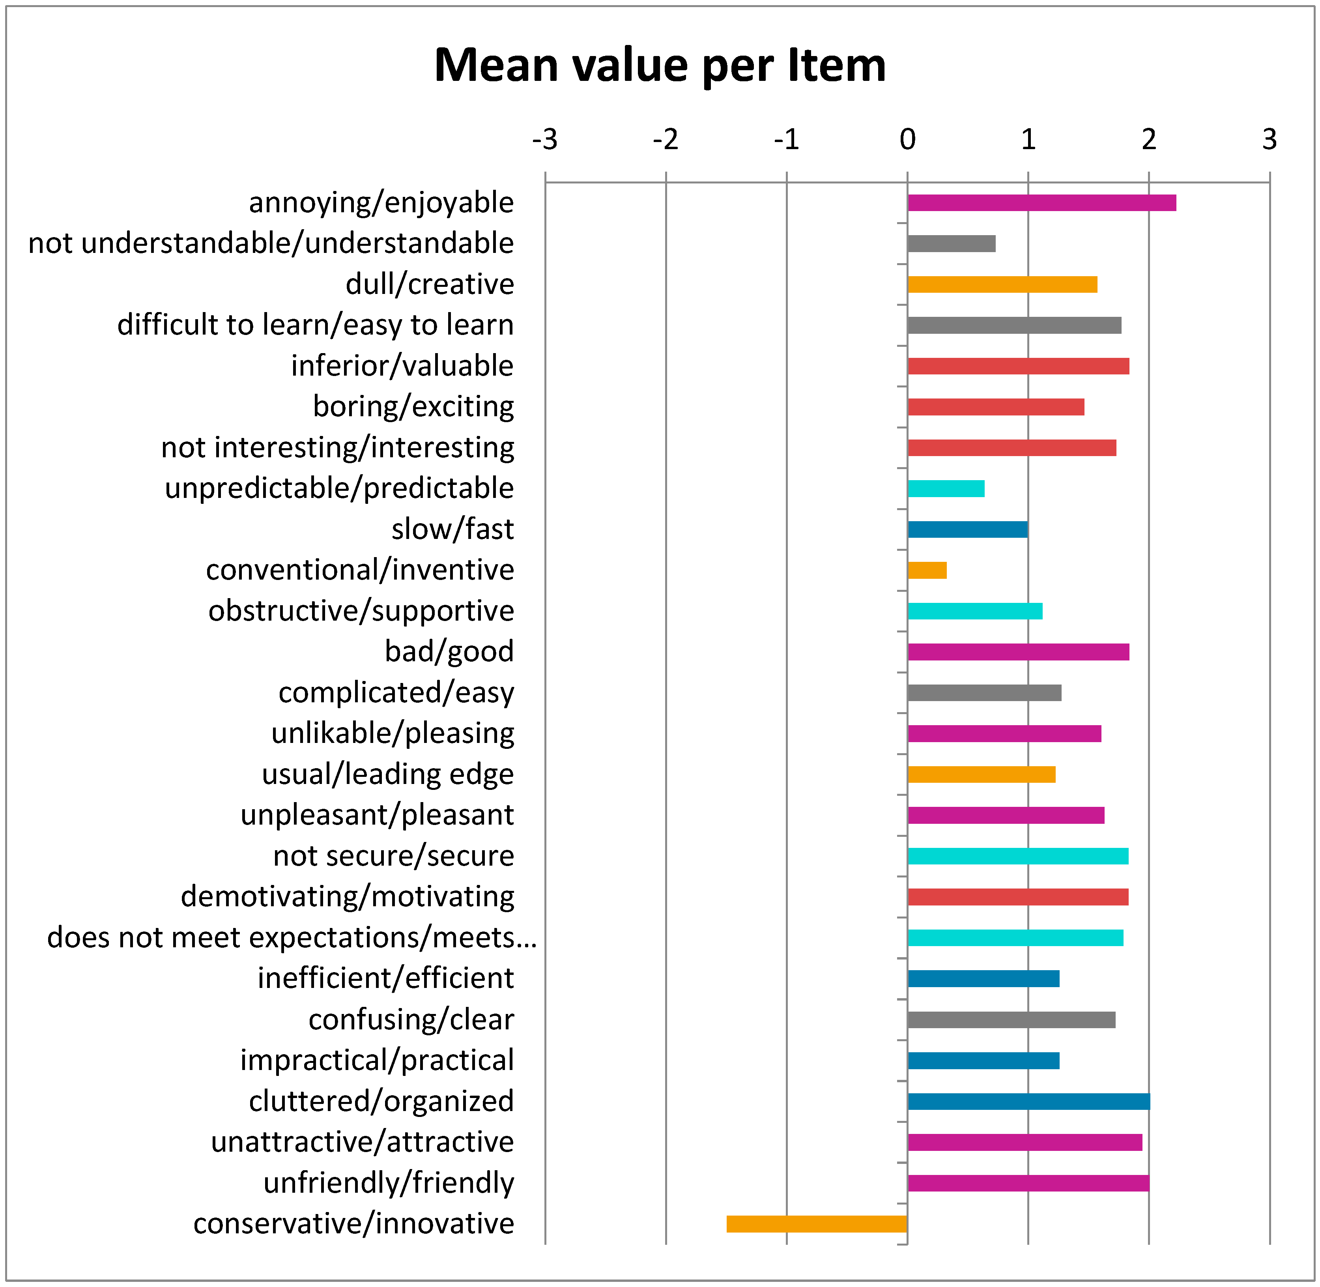
Task: Select the gray not understandable/understandable bar
Action: (951, 243)
